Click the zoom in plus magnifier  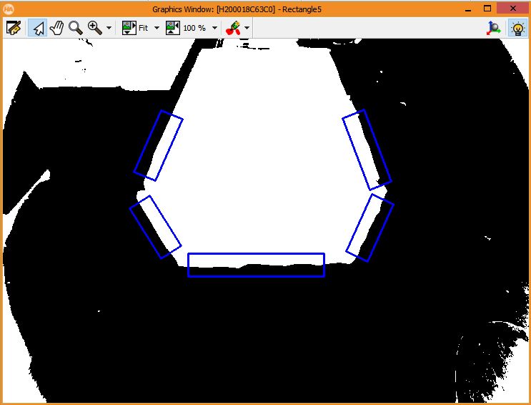[95, 28]
